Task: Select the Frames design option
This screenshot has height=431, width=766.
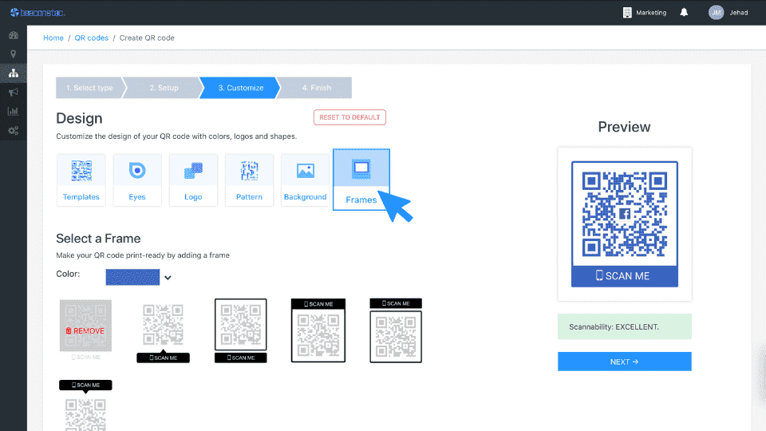Action: (x=361, y=180)
